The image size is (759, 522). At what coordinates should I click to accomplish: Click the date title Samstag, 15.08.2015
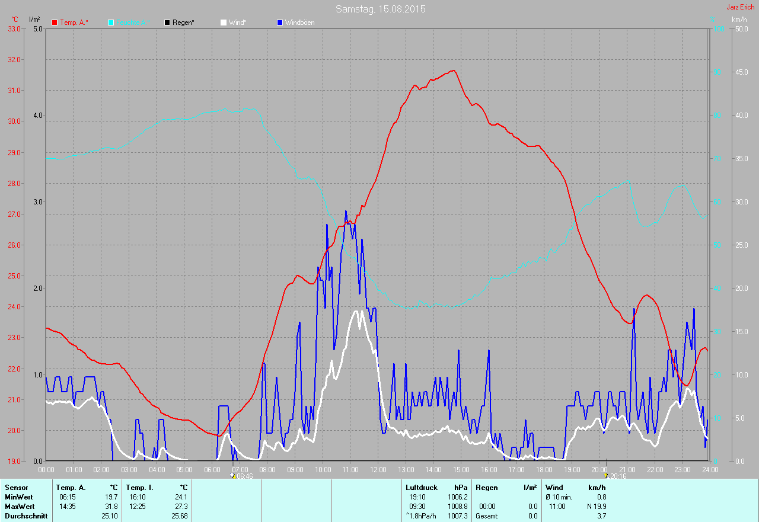pos(380,9)
